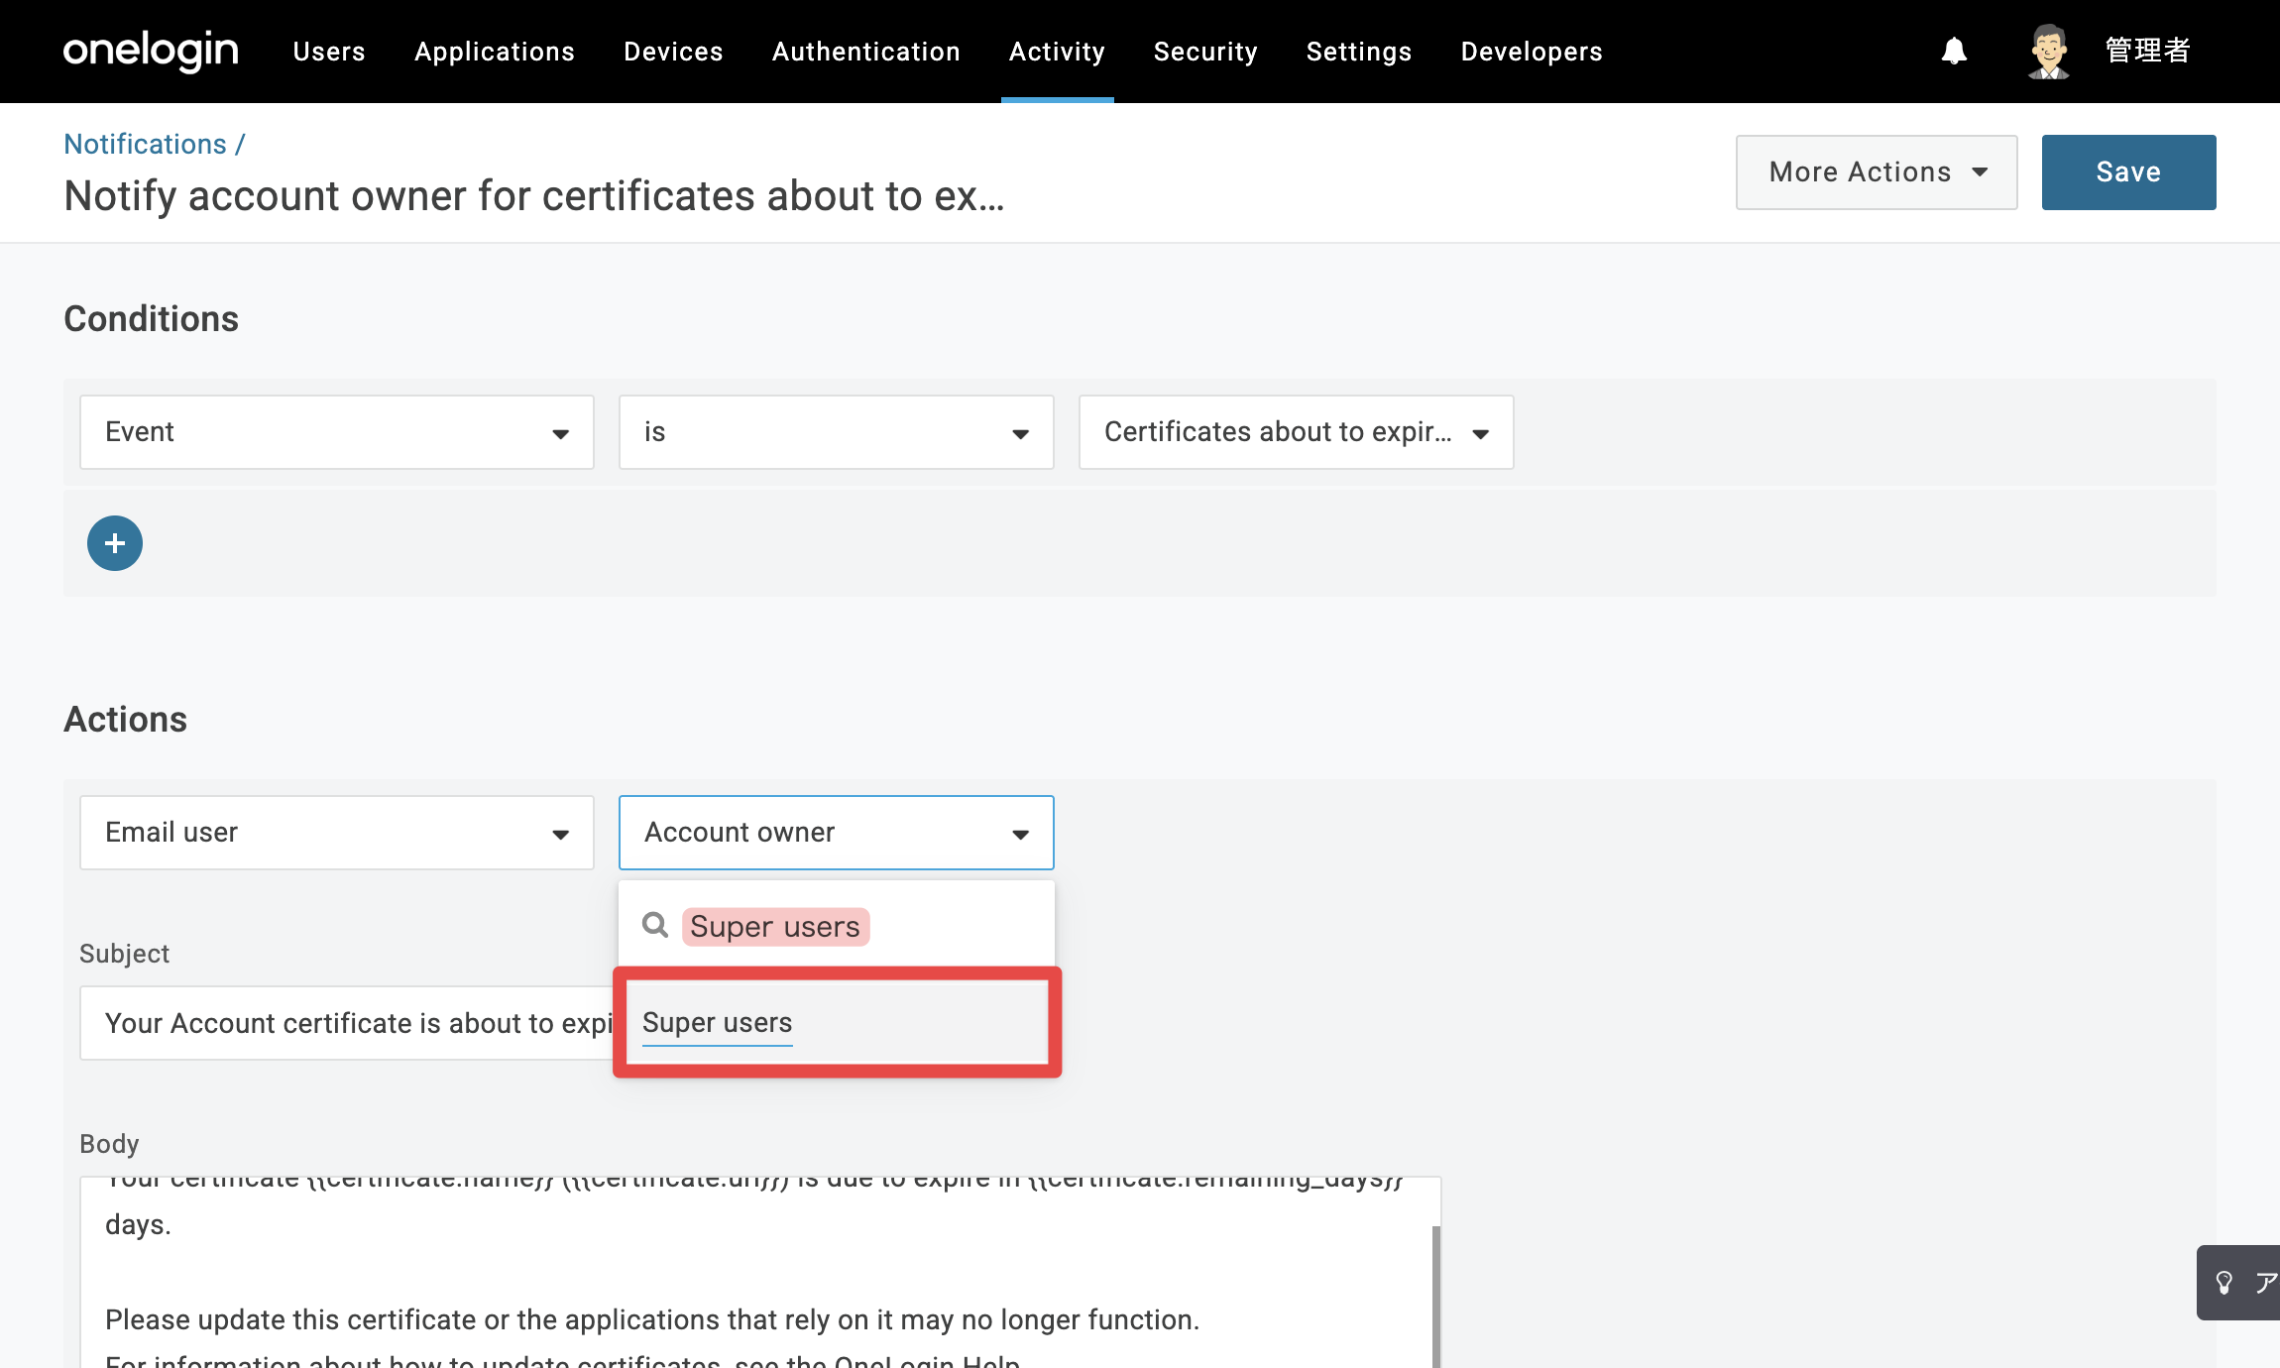Open the Event condition dropdown
The width and height of the screenshot is (2280, 1368).
(337, 432)
